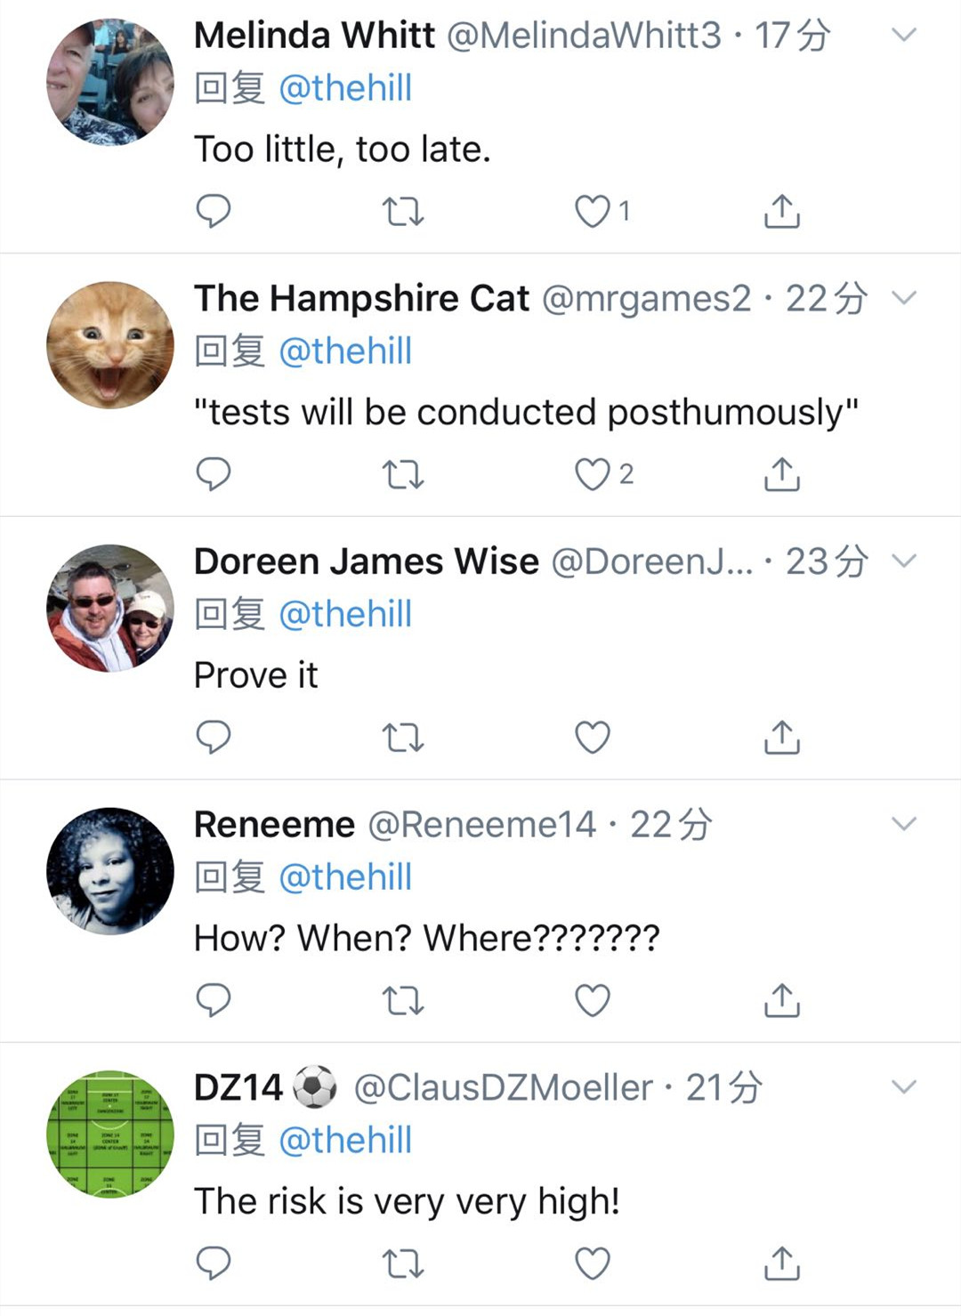This screenshot has height=1316, width=961.
Task: Retweet The Hampshire Cat's tweet
Action: point(402,474)
